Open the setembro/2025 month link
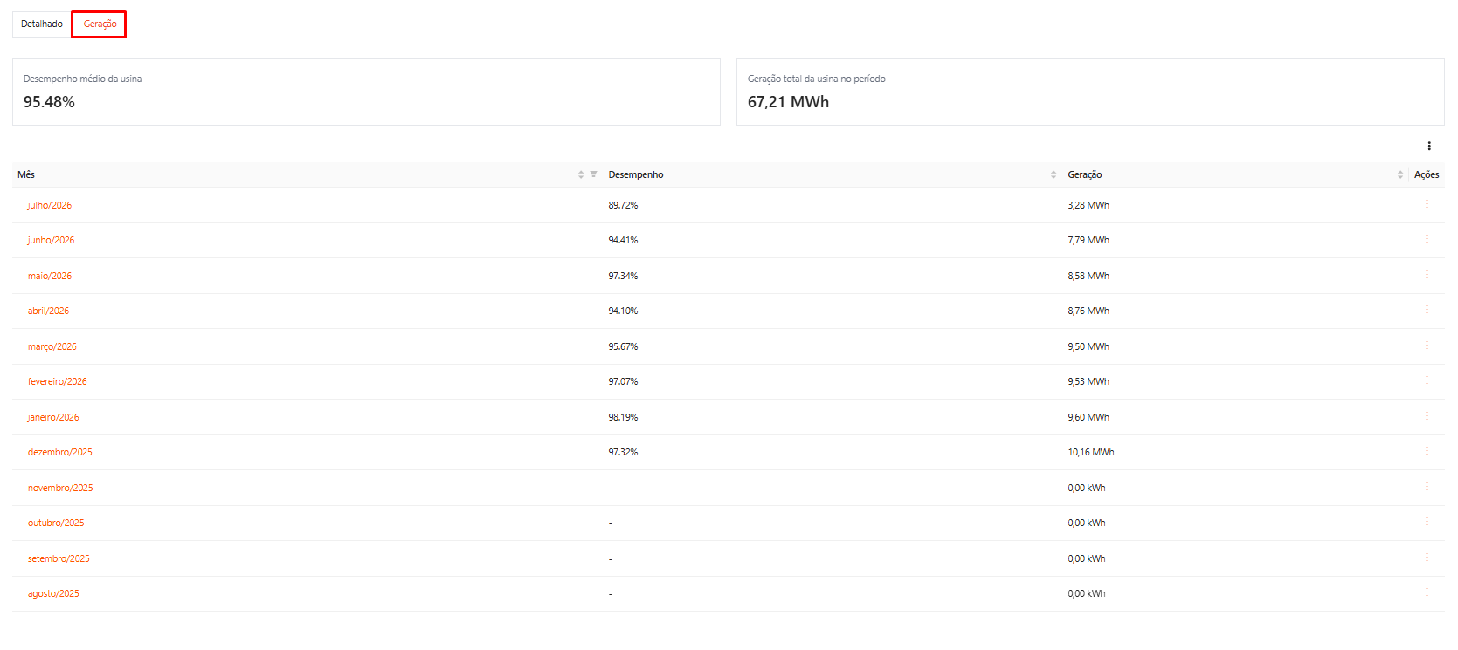The height and width of the screenshot is (650, 1458). tap(59, 558)
